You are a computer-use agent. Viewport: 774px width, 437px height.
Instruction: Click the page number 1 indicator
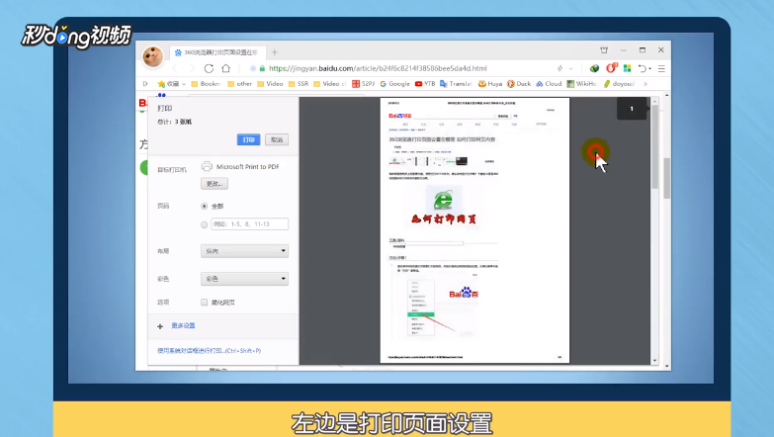(x=632, y=109)
